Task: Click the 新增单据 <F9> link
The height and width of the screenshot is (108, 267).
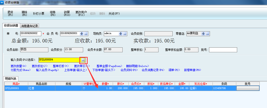Action: [x=192, y=70]
